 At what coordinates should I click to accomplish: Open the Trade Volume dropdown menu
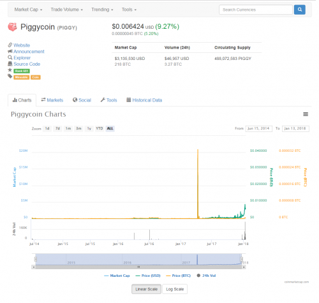(x=67, y=10)
